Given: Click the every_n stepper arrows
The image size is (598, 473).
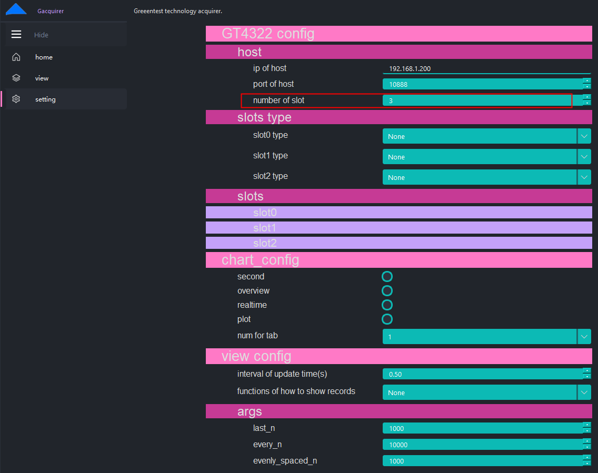Looking at the screenshot, I should 587,445.
